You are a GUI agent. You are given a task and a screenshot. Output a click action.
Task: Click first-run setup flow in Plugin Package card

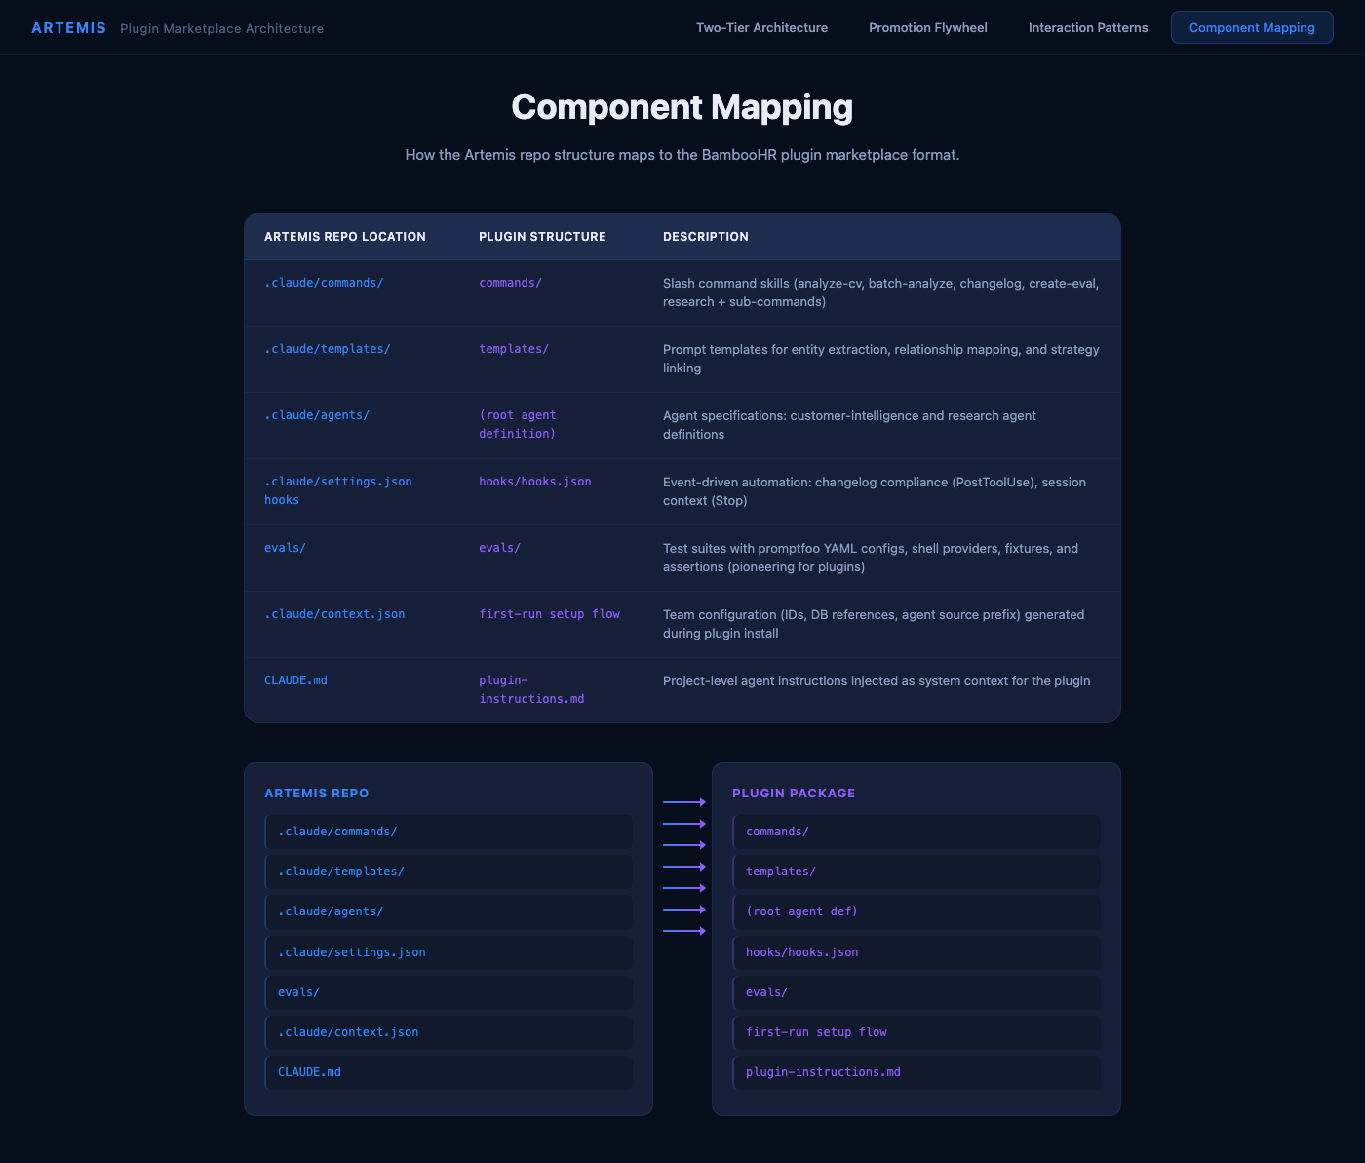click(916, 1032)
